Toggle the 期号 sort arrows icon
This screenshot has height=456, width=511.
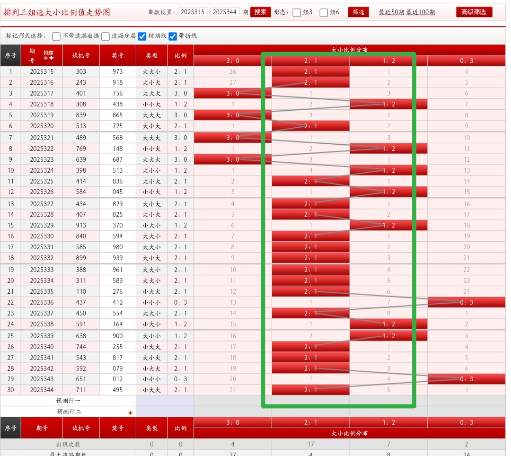pyautogui.click(x=49, y=55)
